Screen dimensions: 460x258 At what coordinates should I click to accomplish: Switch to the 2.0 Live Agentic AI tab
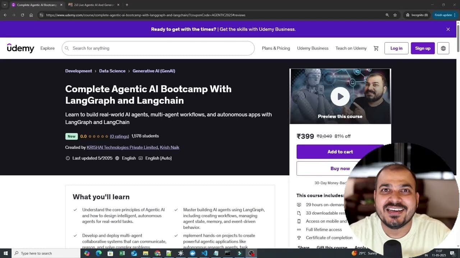[94, 5]
